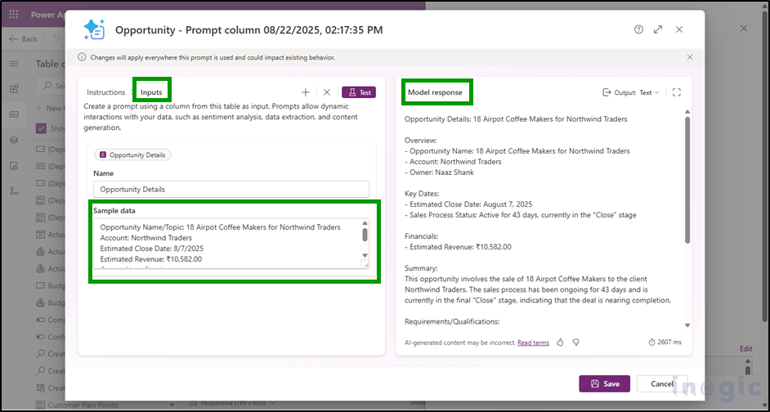Click the Opportunity Details input chip

coord(132,154)
